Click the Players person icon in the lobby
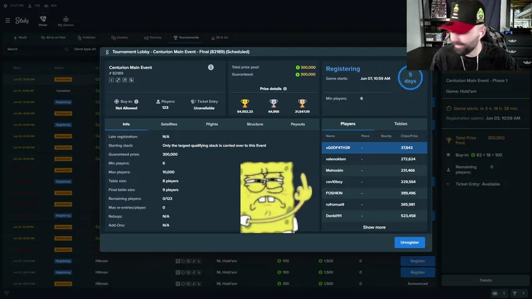This screenshot has height=299, width=532. [x=158, y=102]
